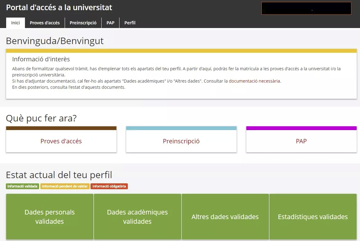Choose the PAP card with purple bar

[x=301, y=141]
